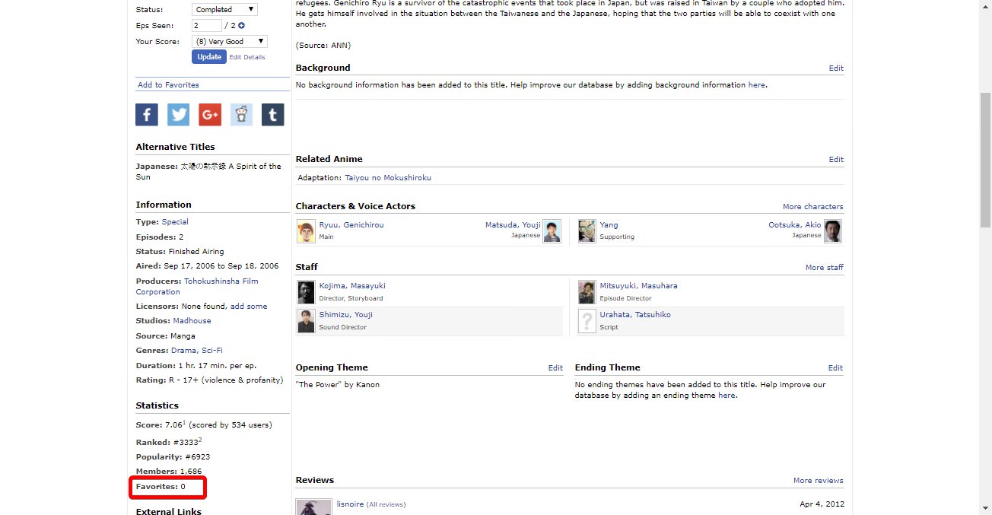The image size is (992, 515).
Task: Open the Madhouse studio link
Action: click(x=192, y=321)
